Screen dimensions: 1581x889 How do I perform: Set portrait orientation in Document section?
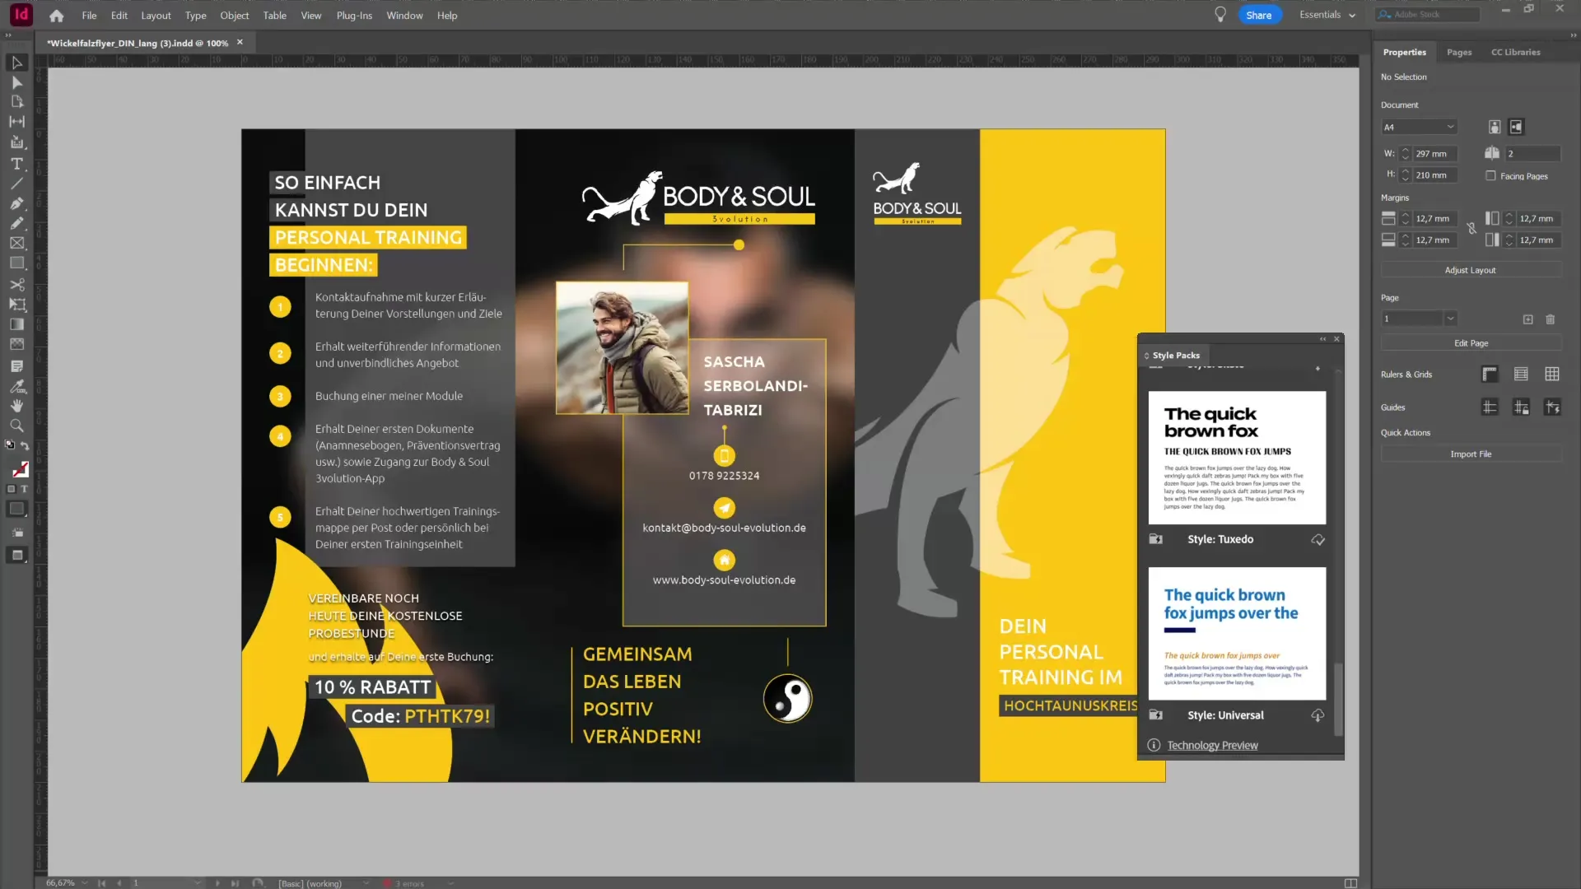click(1495, 127)
